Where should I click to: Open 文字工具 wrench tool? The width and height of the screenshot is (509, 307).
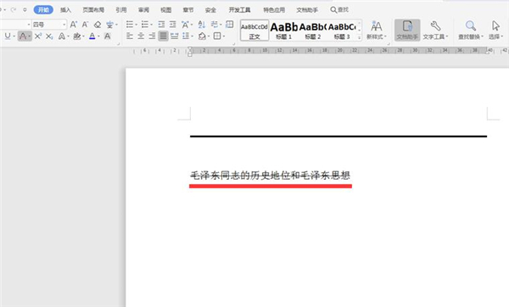(435, 30)
